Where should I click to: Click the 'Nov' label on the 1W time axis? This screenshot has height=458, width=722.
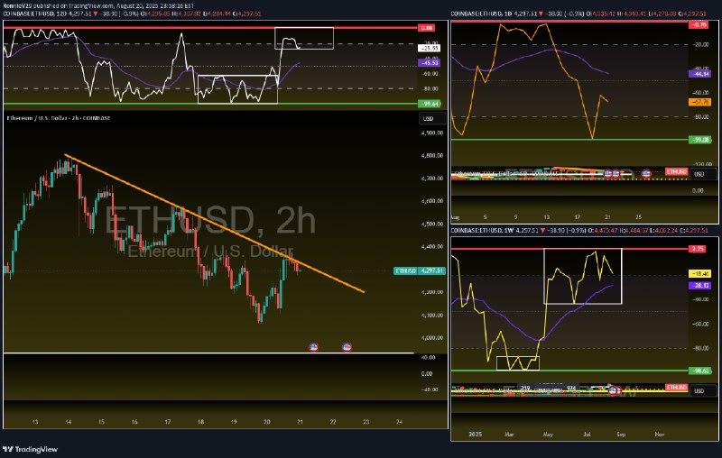tap(660, 434)
